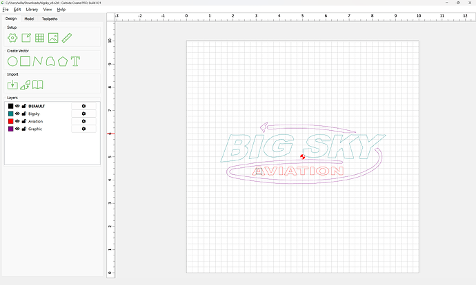This screenshot has height=285, width=476.
Task: Open Aviation layer settings gear
Action: tap(83, 121)
